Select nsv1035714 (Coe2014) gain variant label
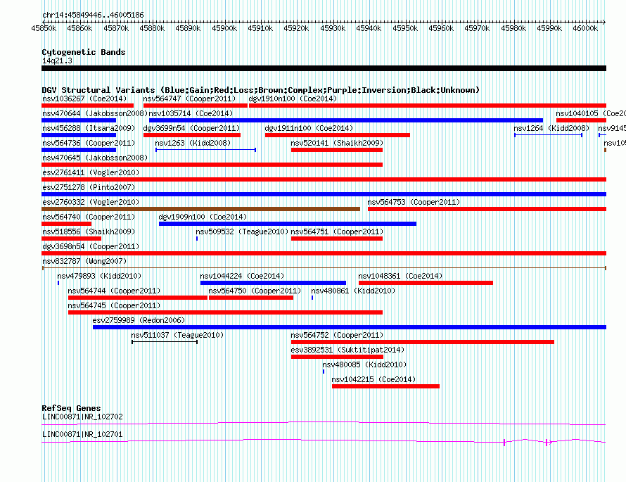 pyautogui.click(x=191, y=113)
